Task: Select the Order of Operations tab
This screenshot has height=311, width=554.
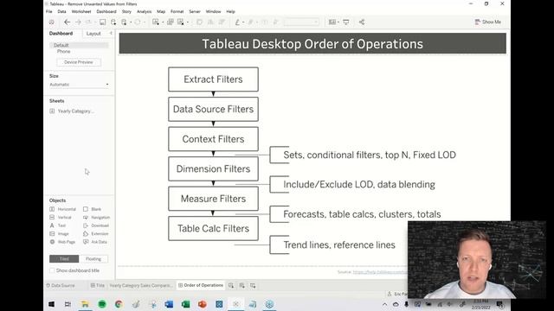Action: (201, 285)
